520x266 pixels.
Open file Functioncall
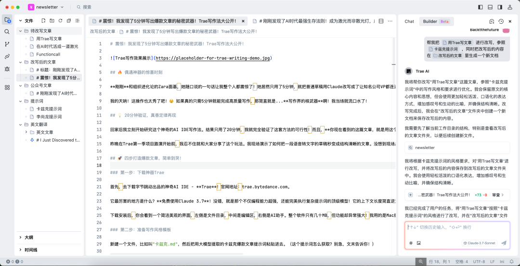pos(48,54)
